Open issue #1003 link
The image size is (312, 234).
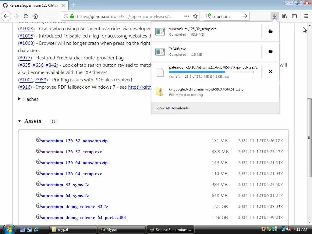click(26, 43)
